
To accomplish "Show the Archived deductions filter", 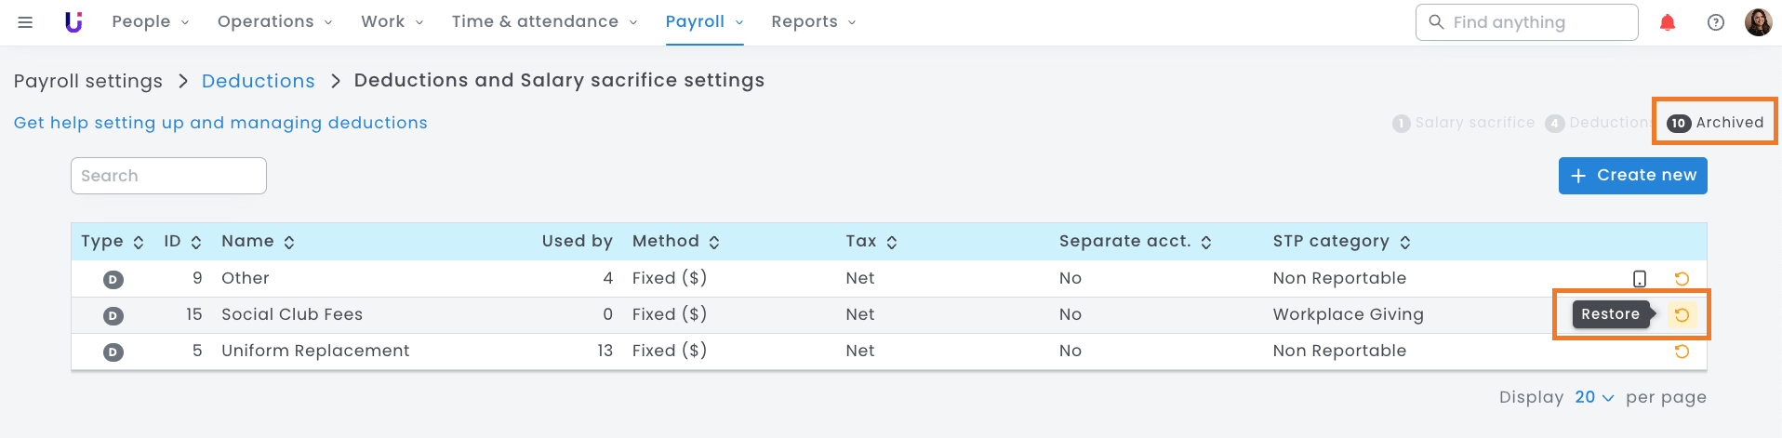I will (1715, 123).
